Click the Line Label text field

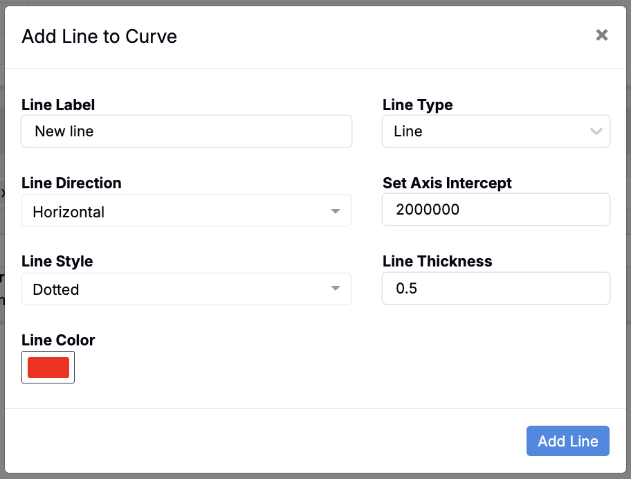tap(187, 132)
